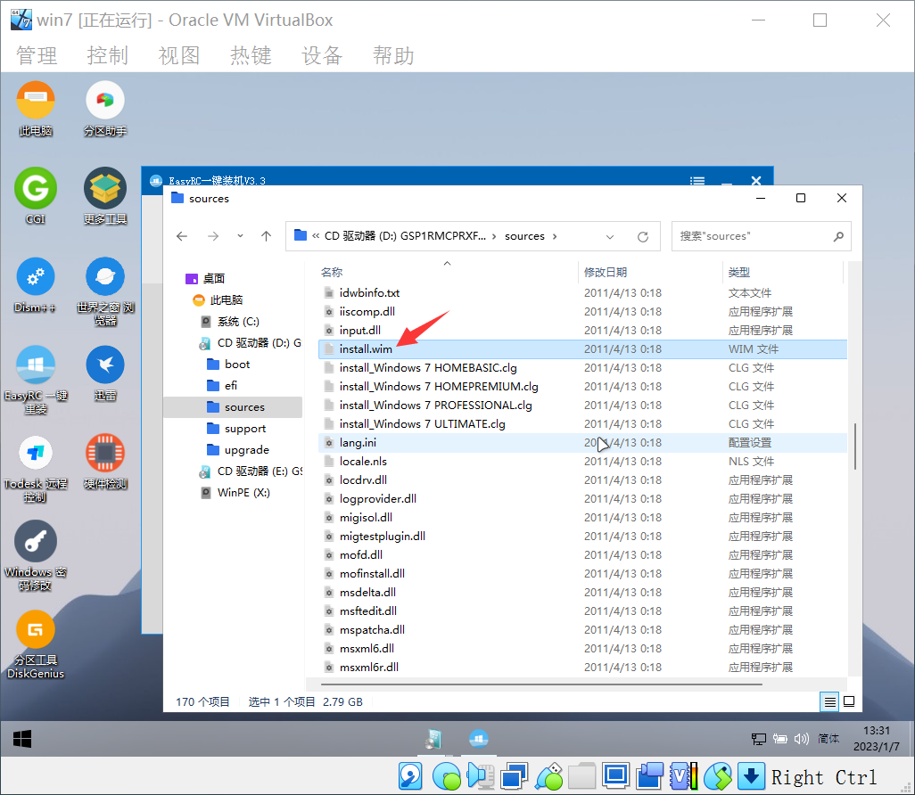The width and height of the screenshot is (915, 795).
Task: Open 世界之窗 浏览器 desktop icon
Action: [x=105, y=291]
